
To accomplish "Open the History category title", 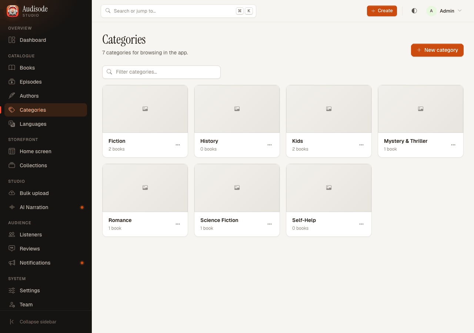I will (x=209, y=141).
